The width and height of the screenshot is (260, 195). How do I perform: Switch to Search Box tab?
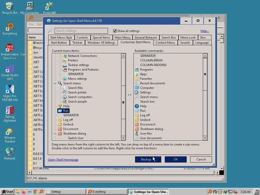[169, 38]
